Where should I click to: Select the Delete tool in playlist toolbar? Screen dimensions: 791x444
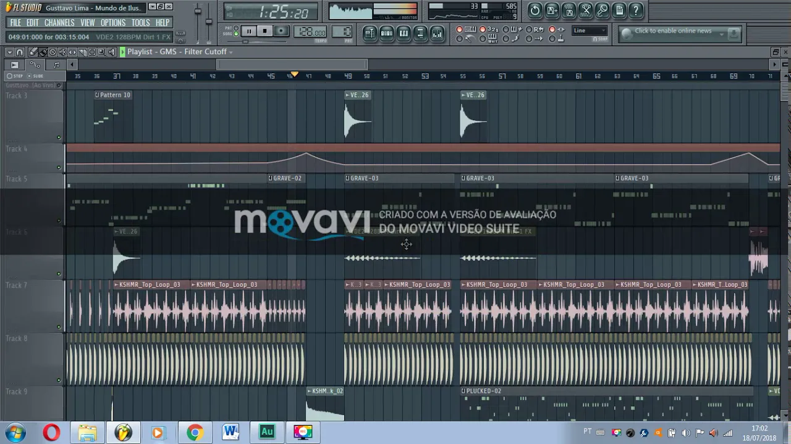click(53, 52)
